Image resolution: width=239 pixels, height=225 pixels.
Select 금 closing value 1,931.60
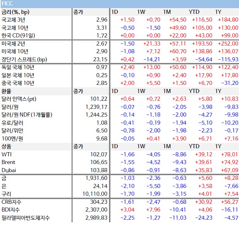(97, 178)
